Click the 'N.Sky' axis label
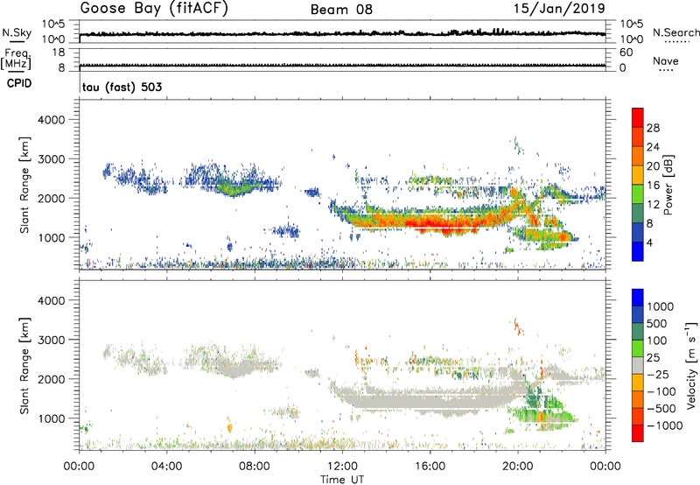Screen dimensions: 700x485 click(x=17, y=32)
